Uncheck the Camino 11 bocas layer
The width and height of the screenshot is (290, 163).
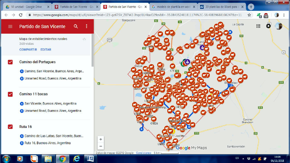coord(10,94)
